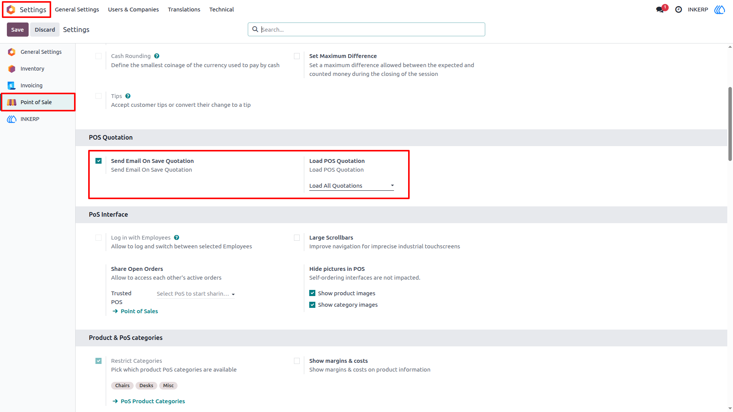Enable Show margins & costs checkbox
The image size is (733, 412).
pos(297,361)
